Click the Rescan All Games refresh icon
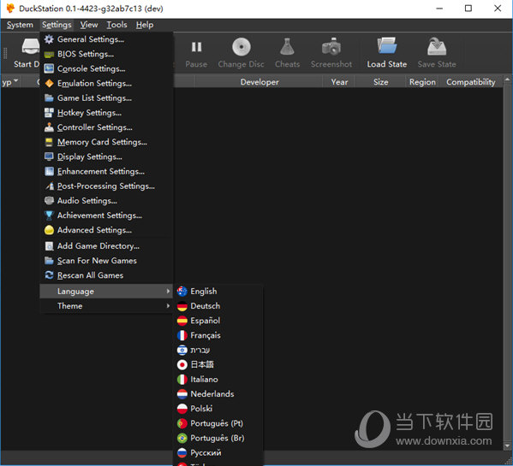This screenshot has height=466, width=513. click(49, 275)
